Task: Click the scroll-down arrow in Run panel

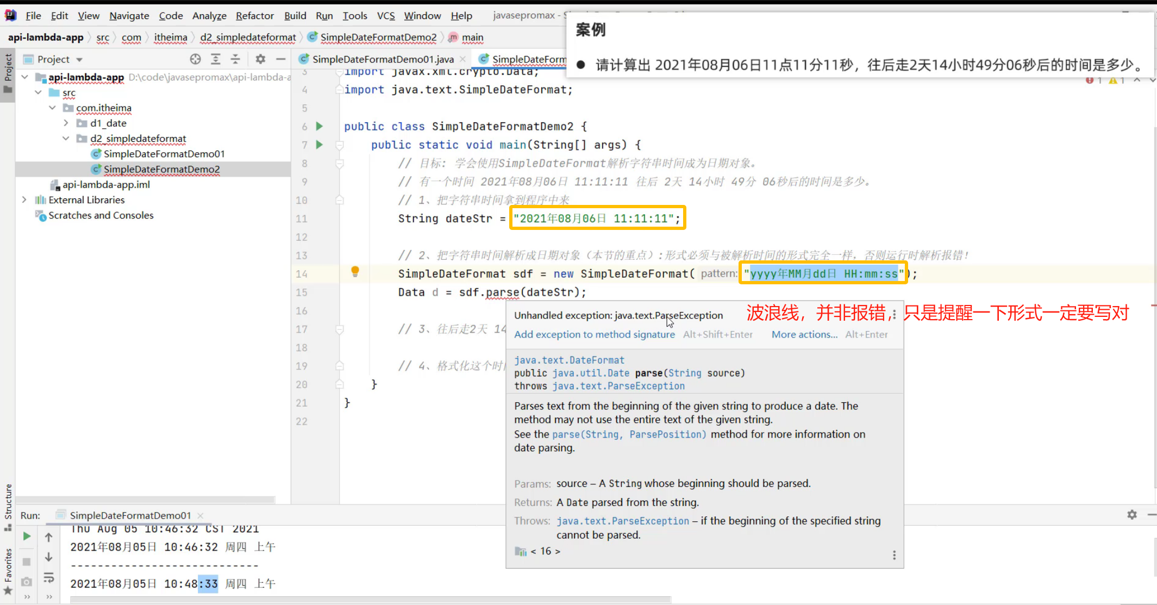Action: [48, 557]
